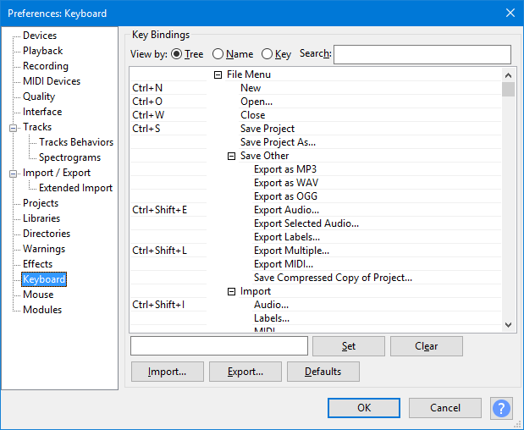Click the Set button
This screenshot has height=430, width=524.
coord(349,346)
